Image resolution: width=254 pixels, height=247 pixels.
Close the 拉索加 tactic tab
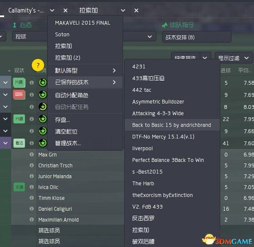pyautogui.click(x=136, y=10)
